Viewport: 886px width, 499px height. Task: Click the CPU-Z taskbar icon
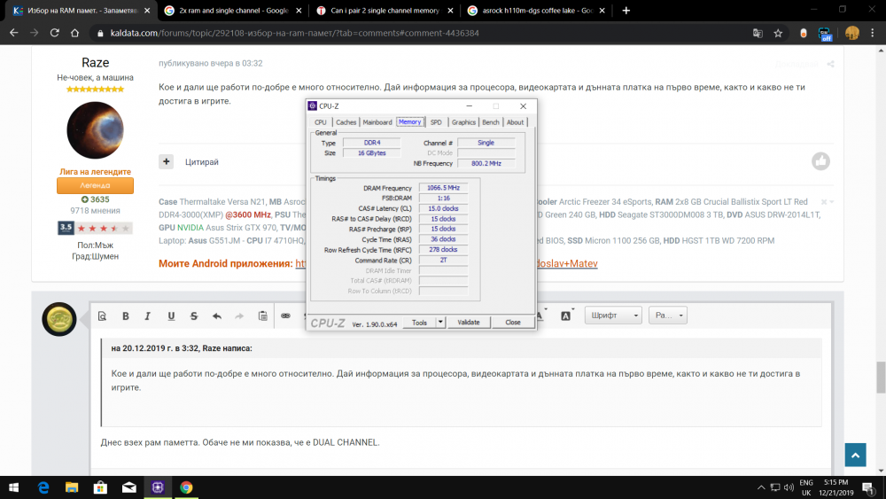click(x=158, y=487)
